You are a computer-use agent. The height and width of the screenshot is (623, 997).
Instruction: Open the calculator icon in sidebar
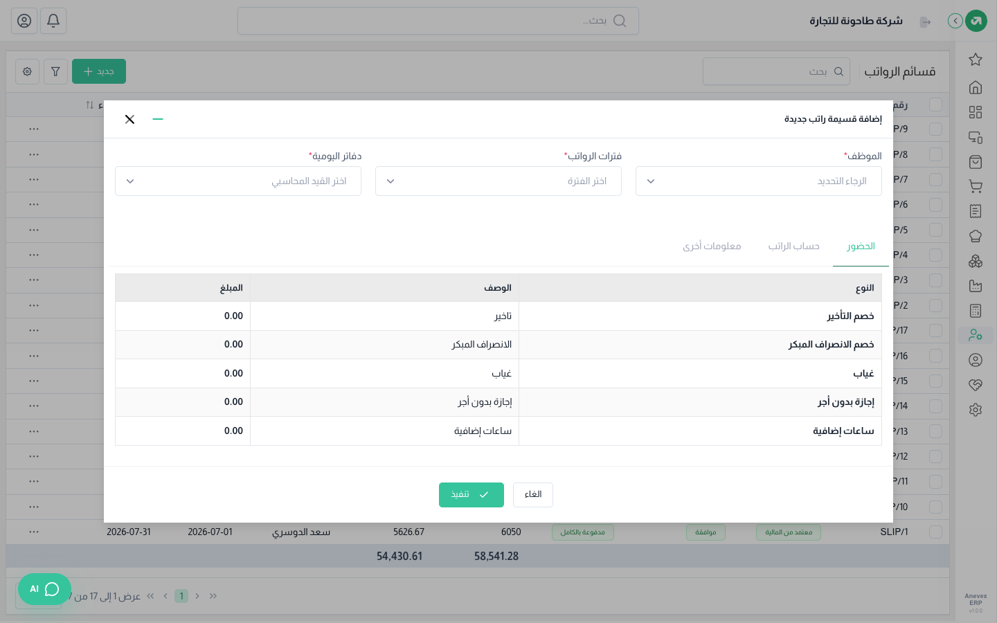(x=976, y=311)
